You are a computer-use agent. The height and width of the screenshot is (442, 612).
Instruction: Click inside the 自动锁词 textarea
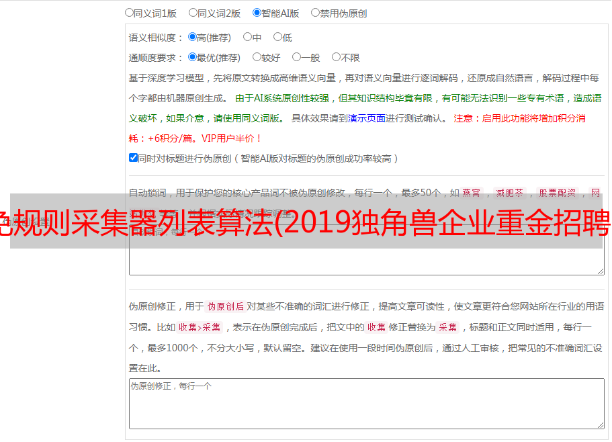click(367, 250)
